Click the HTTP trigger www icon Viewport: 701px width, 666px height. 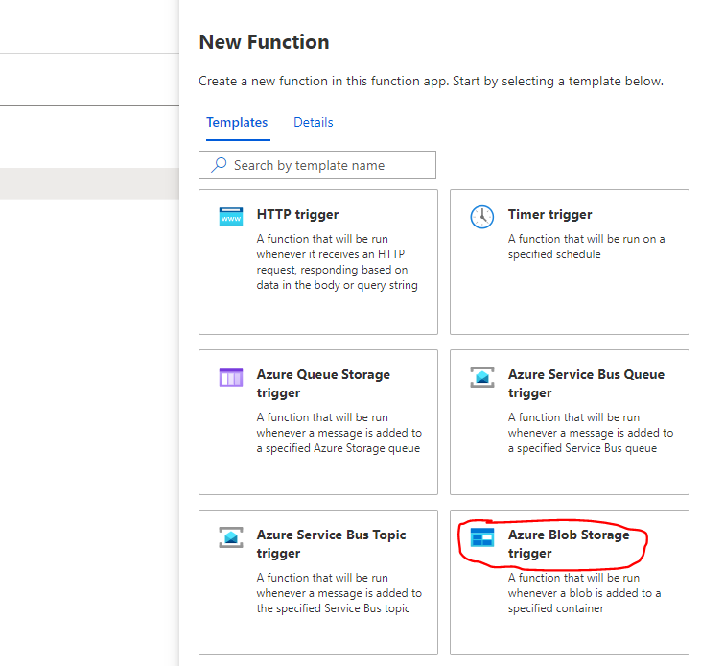231,217
